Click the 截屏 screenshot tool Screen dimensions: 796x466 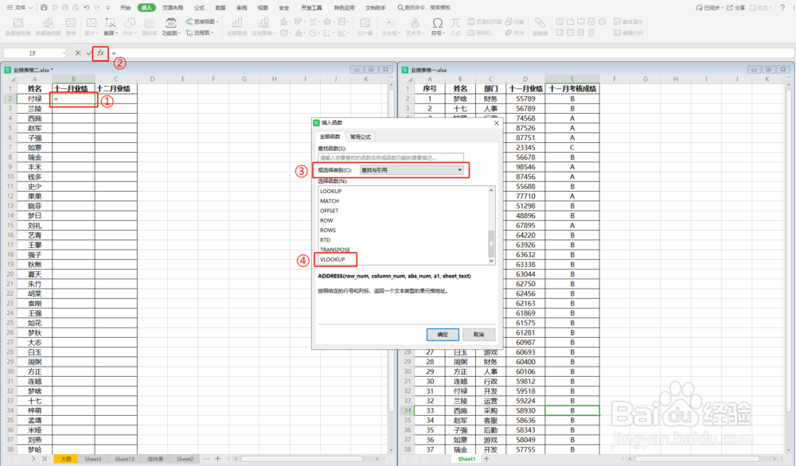[110, 27]
